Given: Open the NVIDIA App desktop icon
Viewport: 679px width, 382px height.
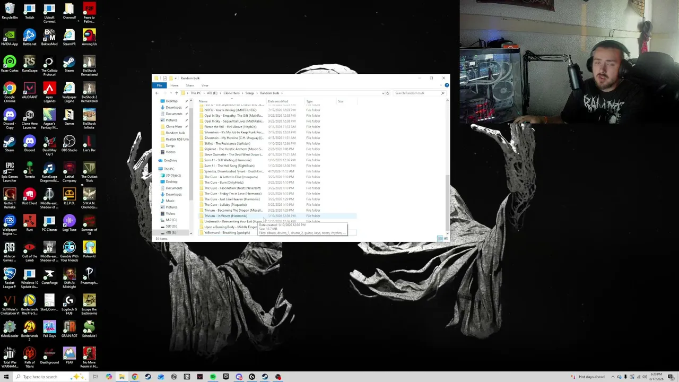Looking at the screenshot, I should (10, 38).
